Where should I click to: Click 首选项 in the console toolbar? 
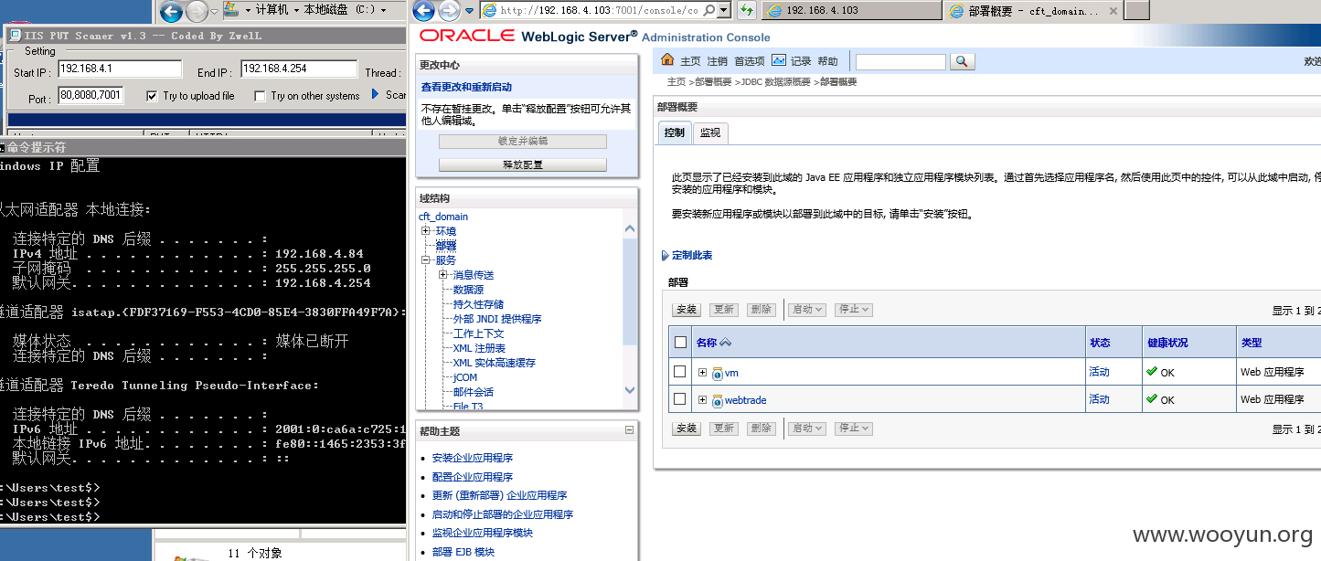click(x=750, y=61)
